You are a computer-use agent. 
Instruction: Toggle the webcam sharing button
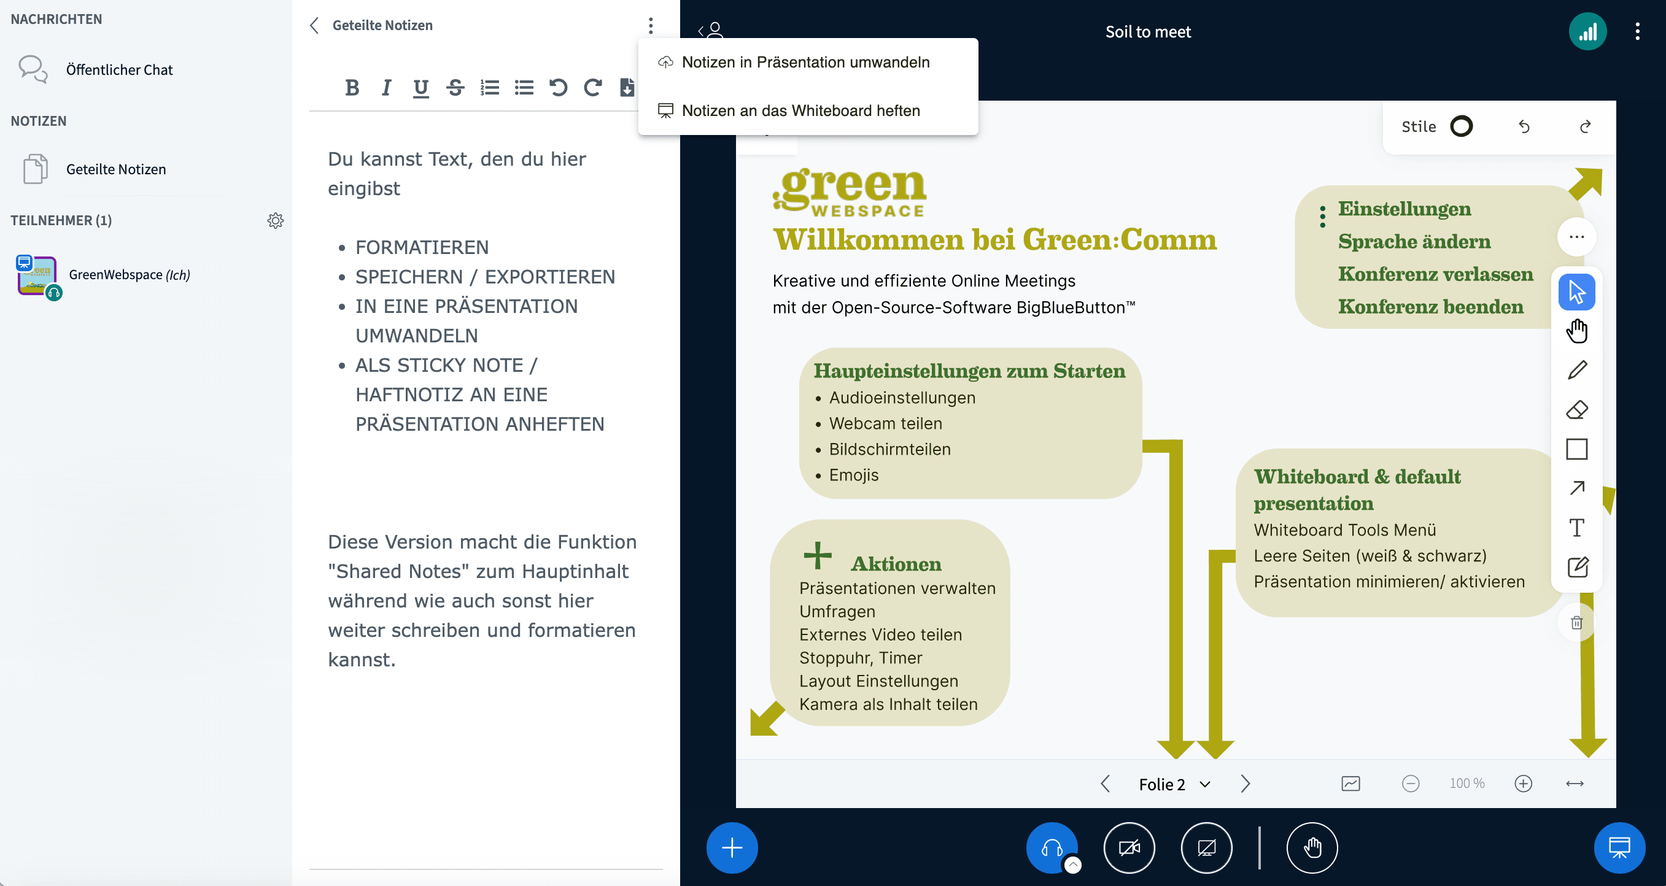[1128, 847]
